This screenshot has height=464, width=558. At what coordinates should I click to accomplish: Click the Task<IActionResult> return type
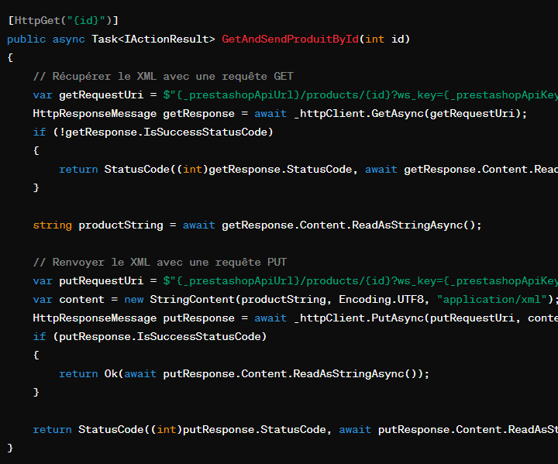click(153, 40)
